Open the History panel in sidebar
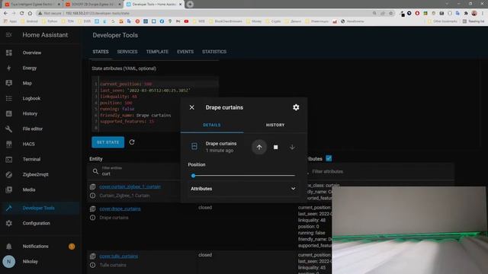 [x=30, y=113]
